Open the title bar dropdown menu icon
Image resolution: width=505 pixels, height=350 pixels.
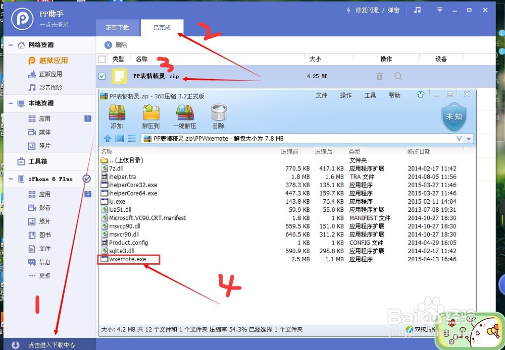pyautogui.click(x=440, y=10)
